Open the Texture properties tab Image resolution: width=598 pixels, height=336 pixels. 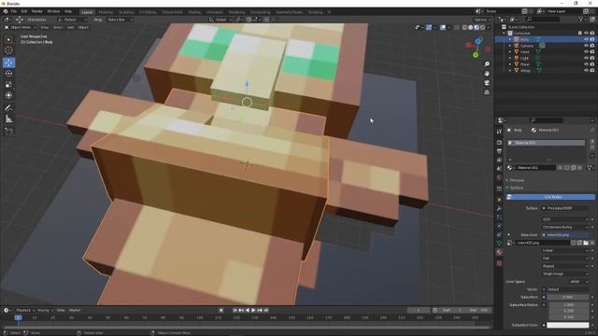499,263
